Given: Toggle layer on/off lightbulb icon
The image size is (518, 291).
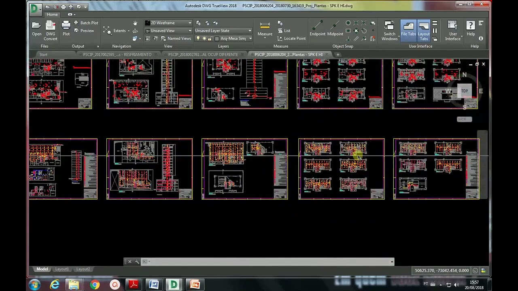Looking at the screenshot, I should pyautogui.click(x=198, y=38).
